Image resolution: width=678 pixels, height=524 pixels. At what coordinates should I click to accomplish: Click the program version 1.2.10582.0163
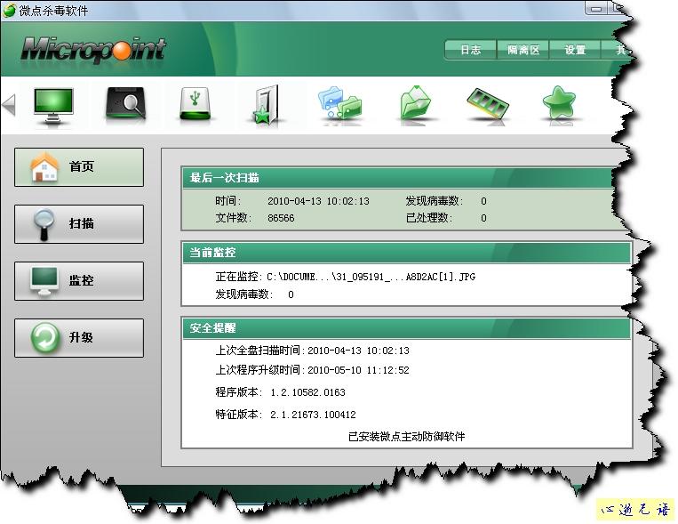[307, 393]
